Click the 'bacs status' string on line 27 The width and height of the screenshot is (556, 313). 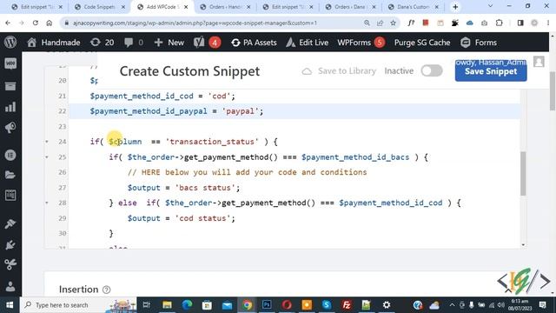(x=205, y=188)
